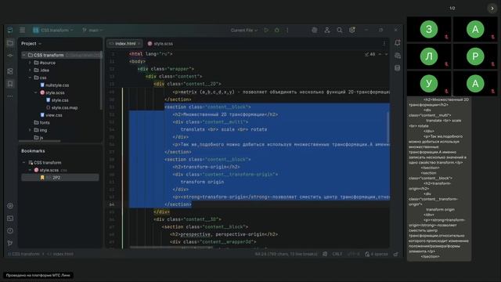Collapse the css folder

pos(30,78)
